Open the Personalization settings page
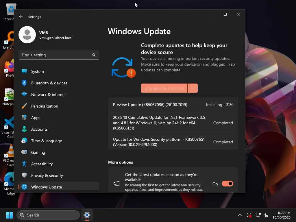Image resolution: width=296 pixels, height=222 pixels. [x=59, y=106]
